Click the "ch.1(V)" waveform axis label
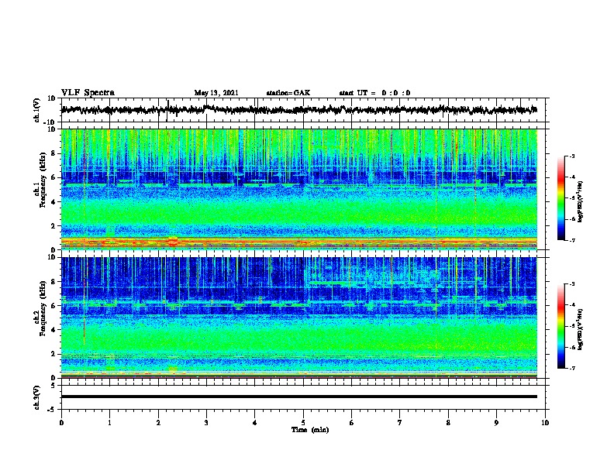The height and width of the screenshot is (474, 614). (x=37, y=110)
